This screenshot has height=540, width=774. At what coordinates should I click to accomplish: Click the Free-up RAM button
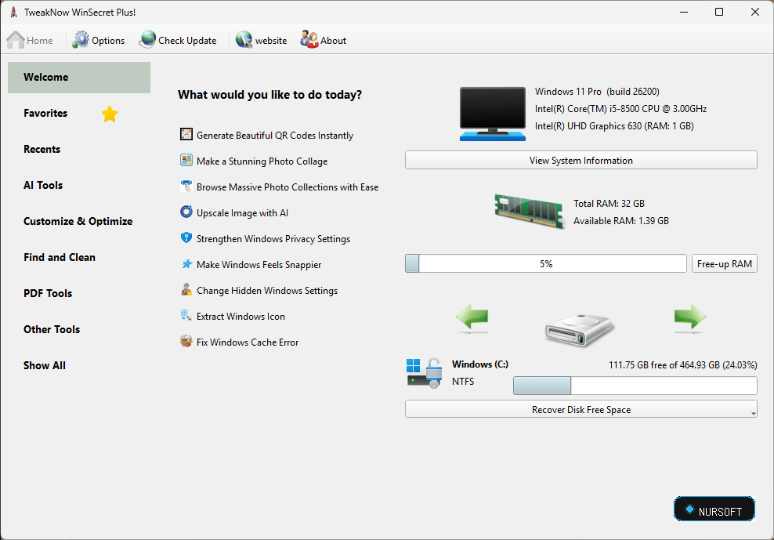point(724,264)
